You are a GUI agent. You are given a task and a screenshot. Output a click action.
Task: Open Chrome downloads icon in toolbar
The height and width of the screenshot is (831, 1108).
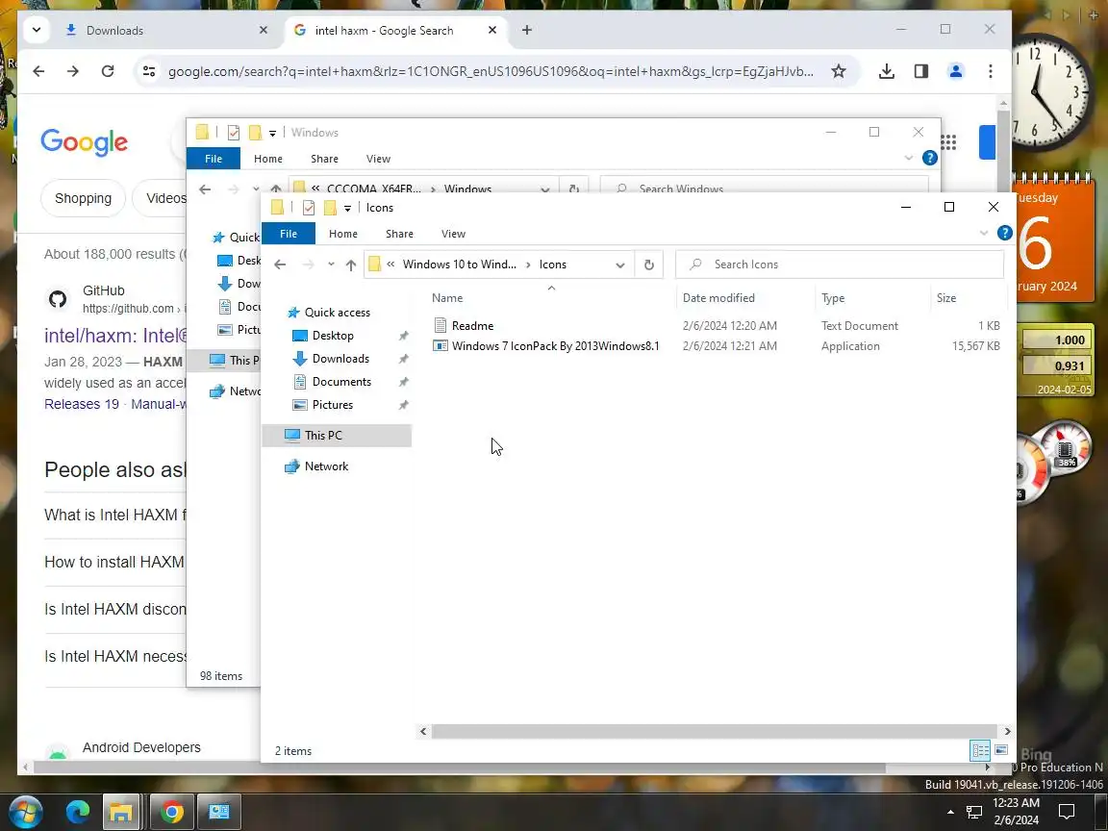(886, 70)
